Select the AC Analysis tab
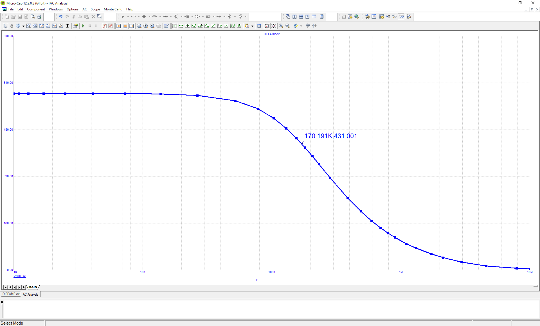This screenshot has height=326, width=540. coord(30,294)
